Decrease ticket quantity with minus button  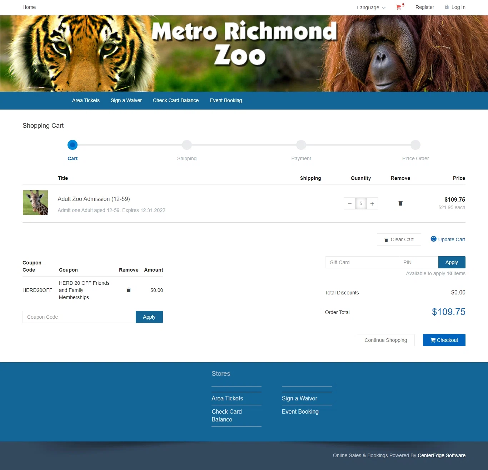coord(350,204)
